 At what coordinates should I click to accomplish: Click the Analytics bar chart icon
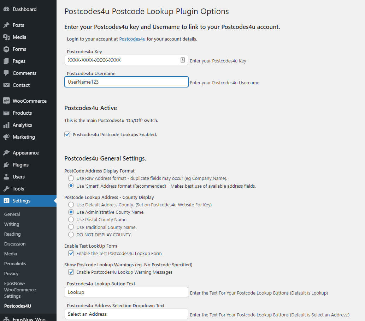click(x=6, y=125)
